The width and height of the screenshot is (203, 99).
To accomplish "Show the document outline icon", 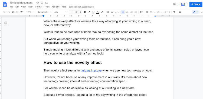I will tap(6, 23).
